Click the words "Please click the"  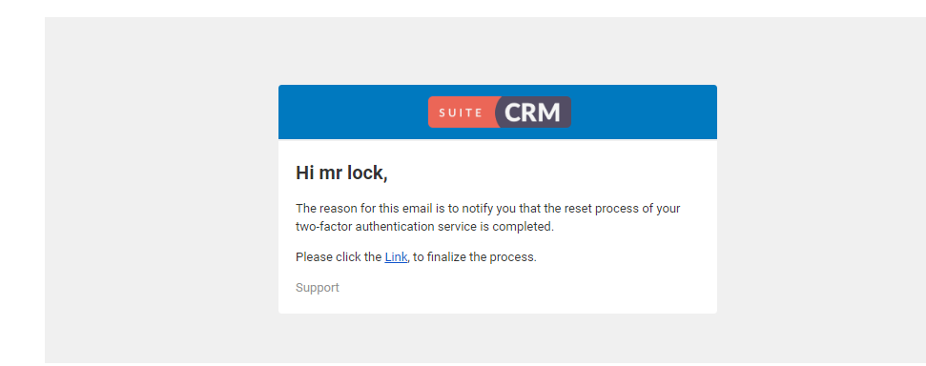tap(339, 257)
